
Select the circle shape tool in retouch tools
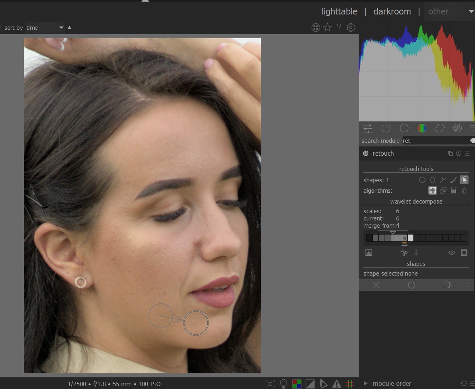pos(422,180)
